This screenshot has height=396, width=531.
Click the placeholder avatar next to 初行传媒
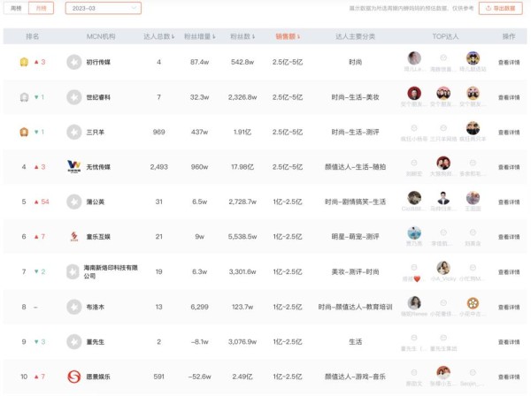[74, 62]
